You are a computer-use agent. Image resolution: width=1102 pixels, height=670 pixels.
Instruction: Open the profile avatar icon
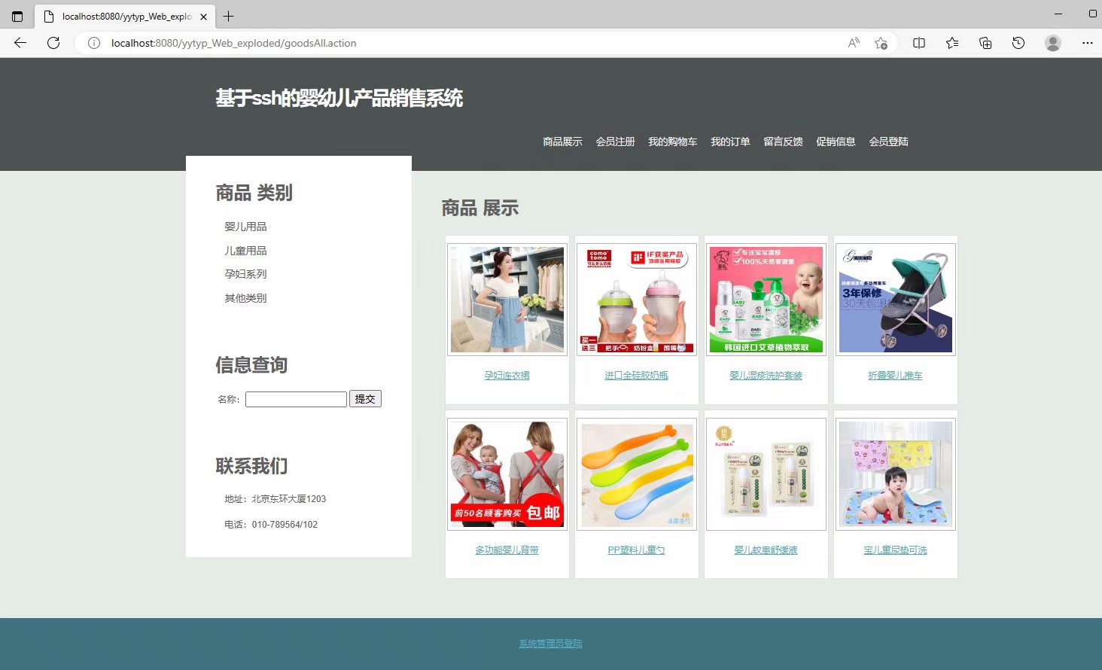[x=1053, y=43]
